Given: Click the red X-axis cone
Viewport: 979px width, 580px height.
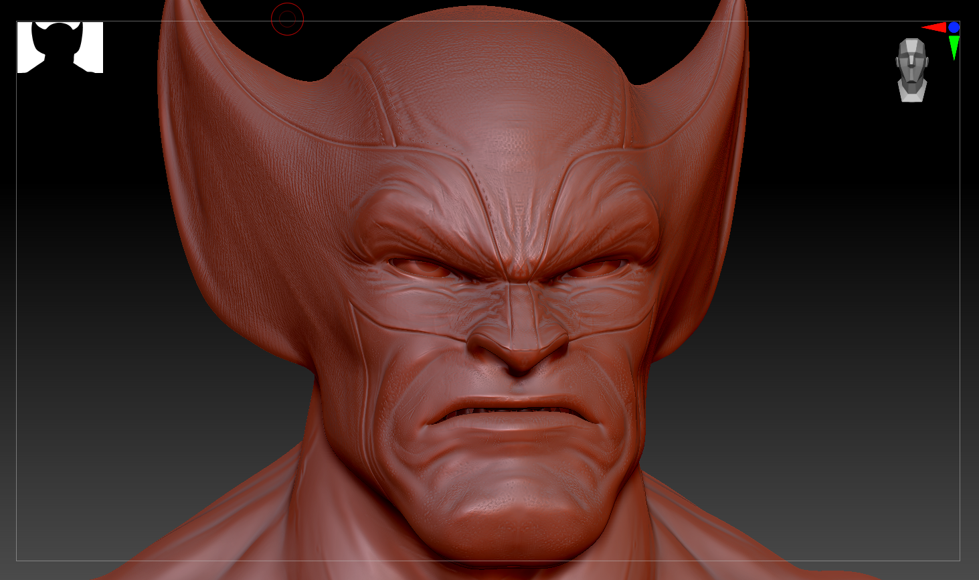Looking at the screenshot, I should [x=934, y=27].
